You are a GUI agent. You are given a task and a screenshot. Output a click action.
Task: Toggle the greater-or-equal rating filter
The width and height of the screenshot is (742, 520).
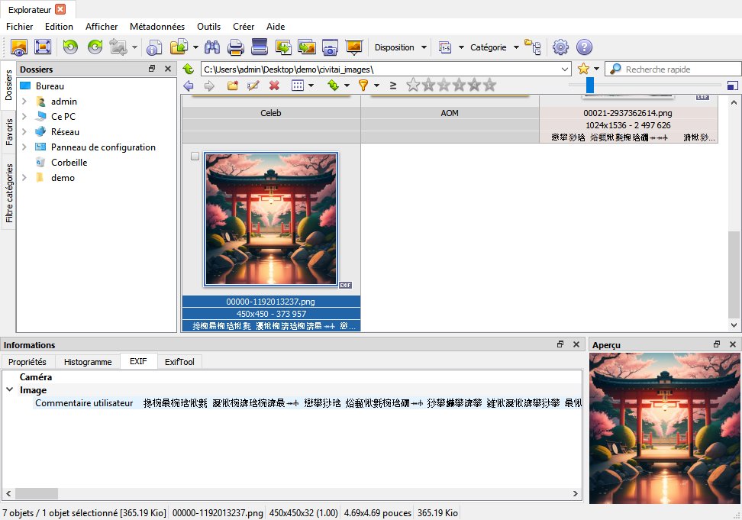click(x=393, y=86)
